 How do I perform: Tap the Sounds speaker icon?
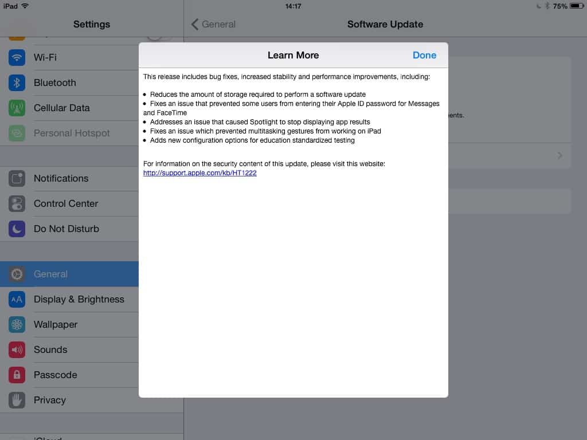tap(17, 349)
